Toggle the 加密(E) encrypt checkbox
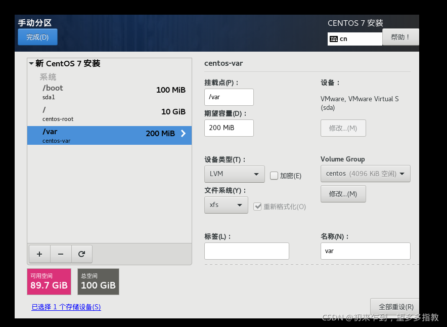 [274, 176]
